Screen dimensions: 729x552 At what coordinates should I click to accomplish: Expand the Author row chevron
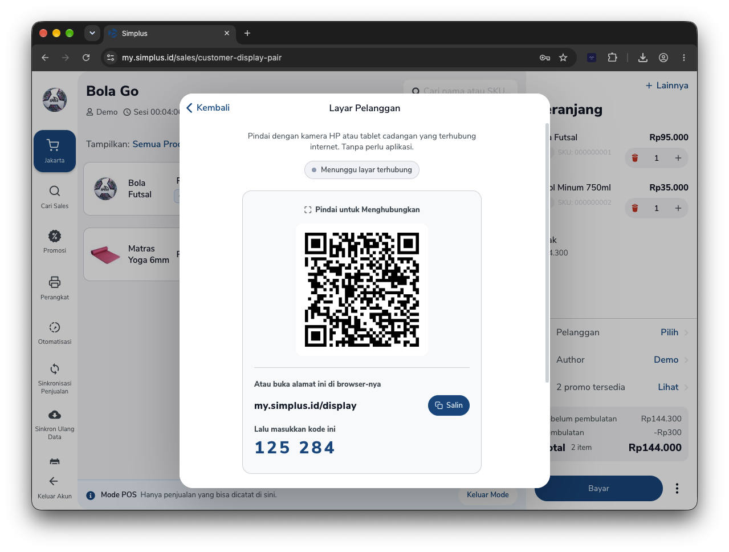click(686, 360)
